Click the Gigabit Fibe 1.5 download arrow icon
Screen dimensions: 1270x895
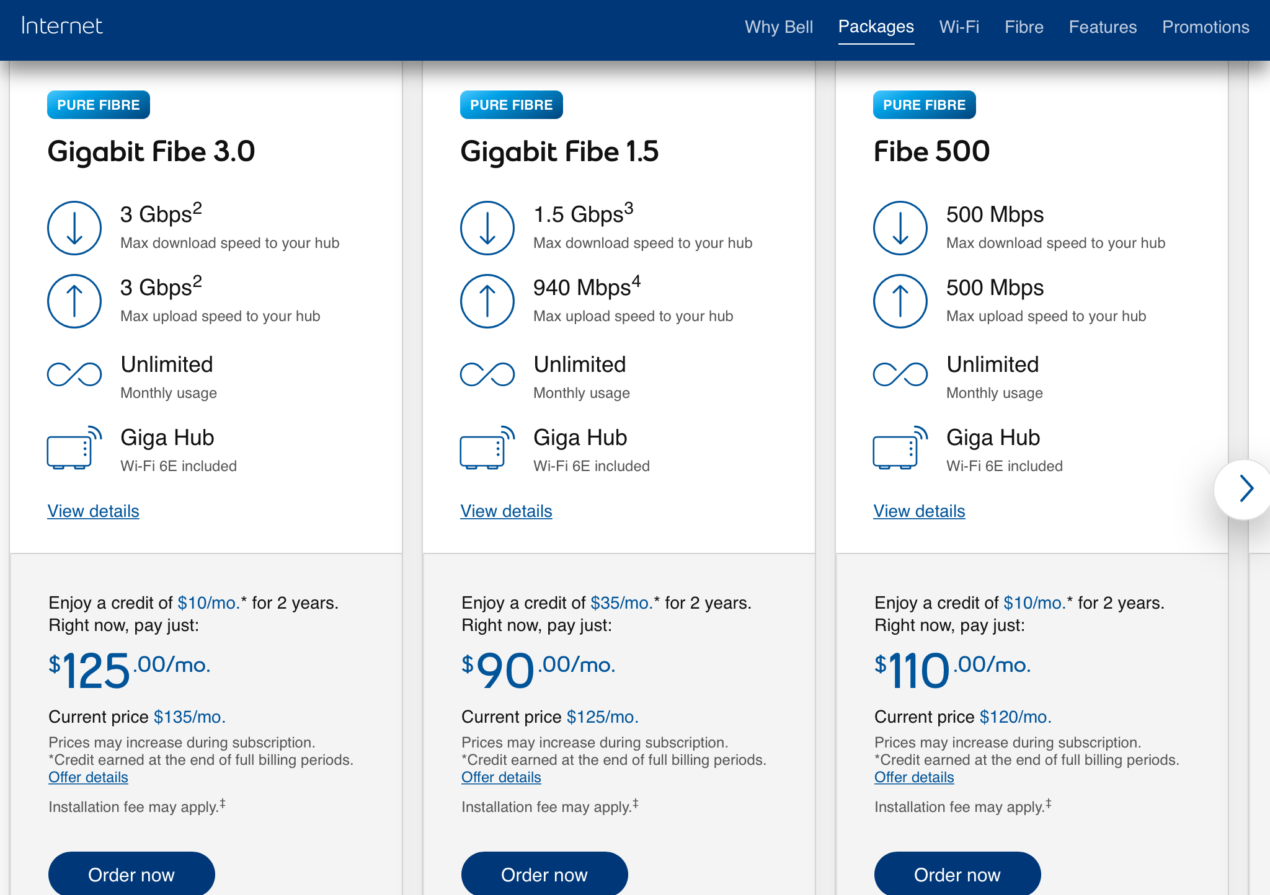click(x=487, y=228)
